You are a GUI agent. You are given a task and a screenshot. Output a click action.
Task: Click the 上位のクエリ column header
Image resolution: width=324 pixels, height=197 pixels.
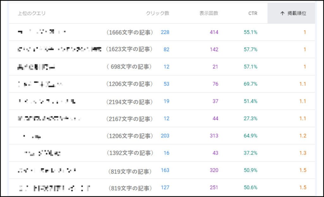coord(32,13)
